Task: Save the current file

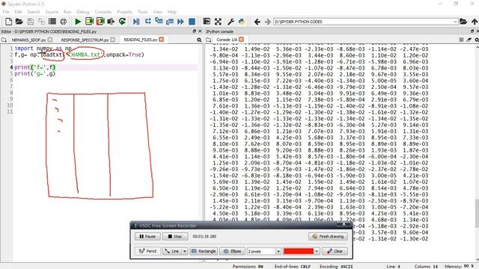Action: [30, 22]
